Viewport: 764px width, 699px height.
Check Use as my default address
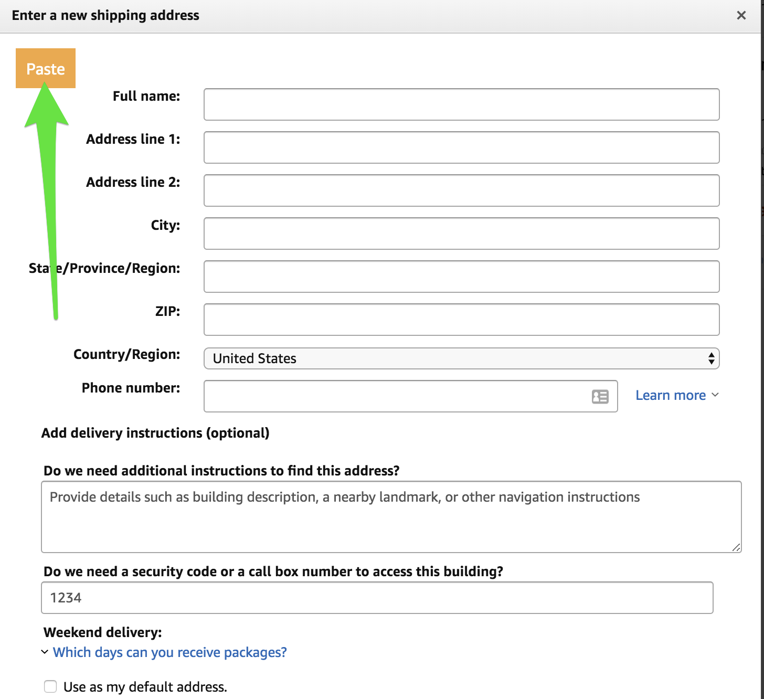[50, 686]
